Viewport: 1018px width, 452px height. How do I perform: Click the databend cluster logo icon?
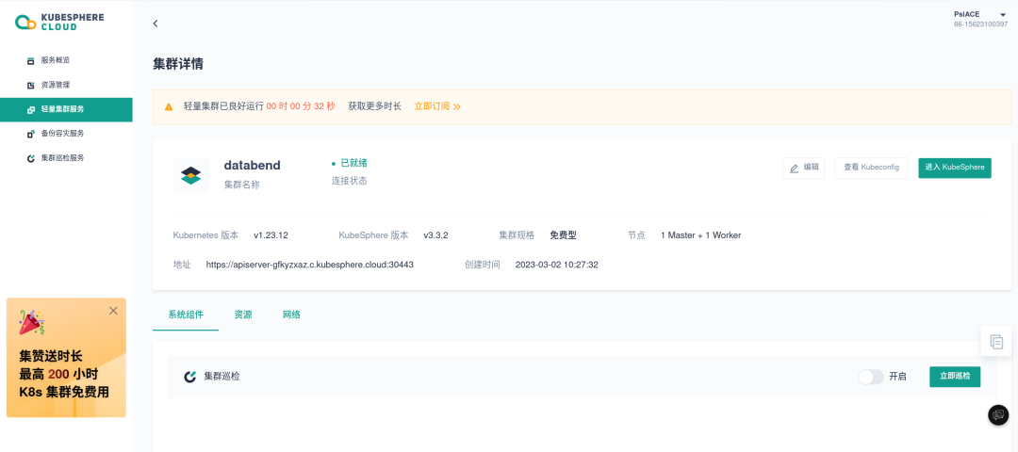point(191,175)
